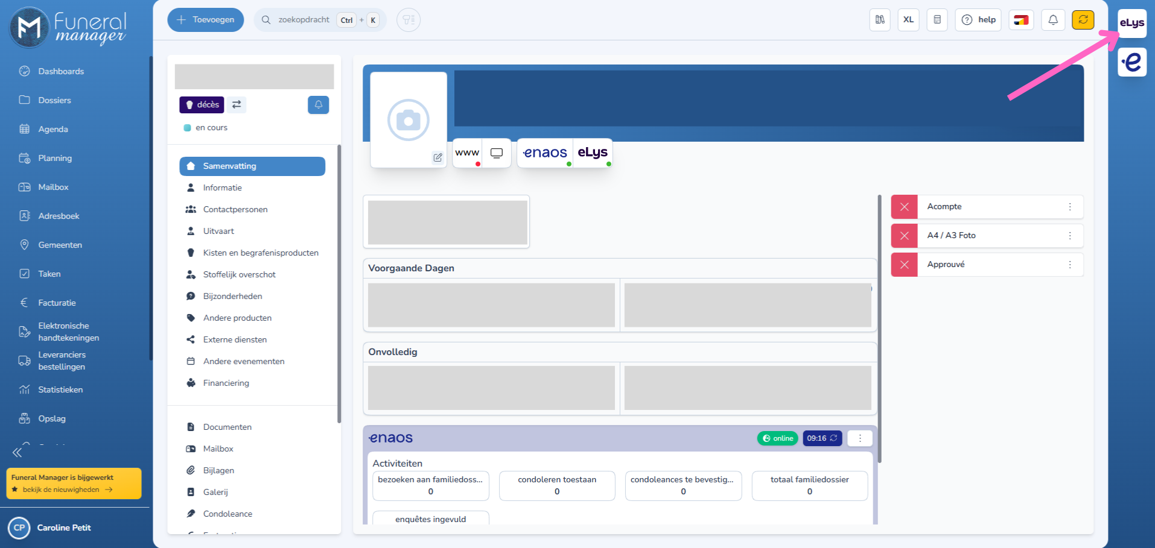1155x548 pixels.
Task: Open Dossiers in the left navigation
Action: 54,100
